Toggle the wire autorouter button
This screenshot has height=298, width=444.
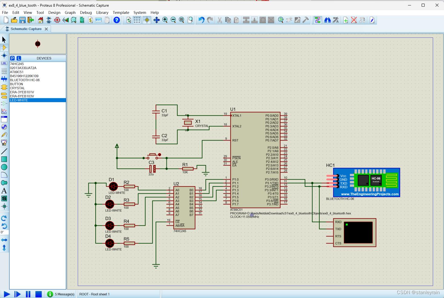coord(317,20)
